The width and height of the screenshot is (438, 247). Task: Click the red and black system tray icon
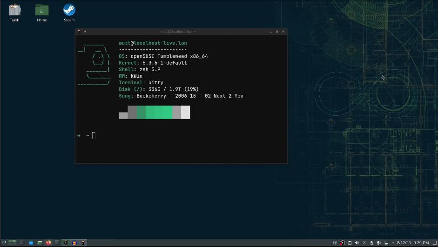tap(343, 243)
